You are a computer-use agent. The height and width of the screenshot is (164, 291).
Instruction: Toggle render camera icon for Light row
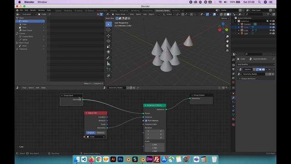pyautogui.click(x=274, y=33)
